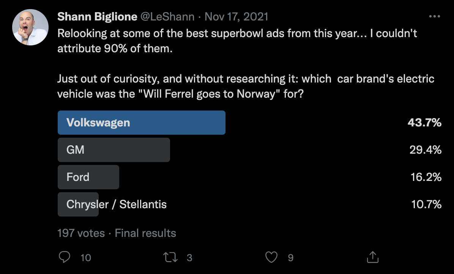
Task: Click the @LeShann handle
Action: point(168,17)
